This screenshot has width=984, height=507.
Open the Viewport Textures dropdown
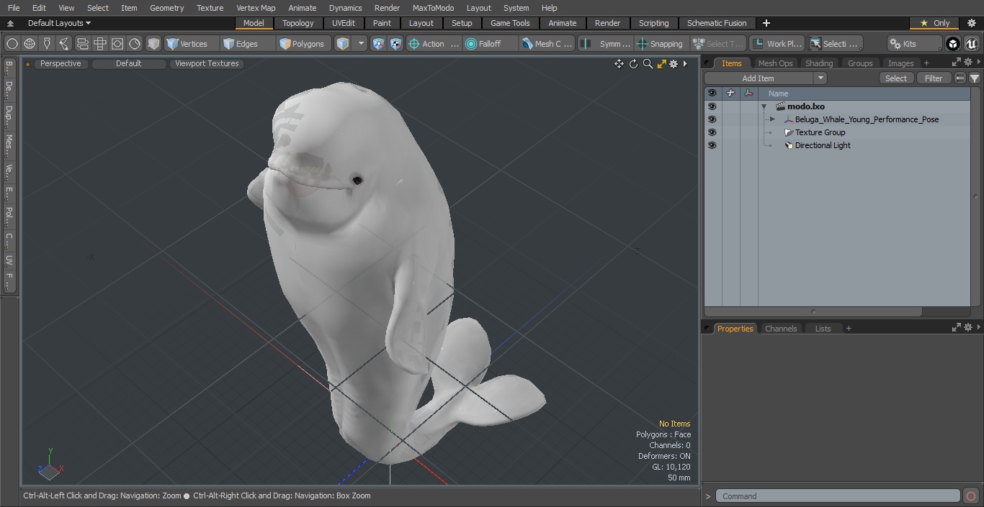[207, 63]
